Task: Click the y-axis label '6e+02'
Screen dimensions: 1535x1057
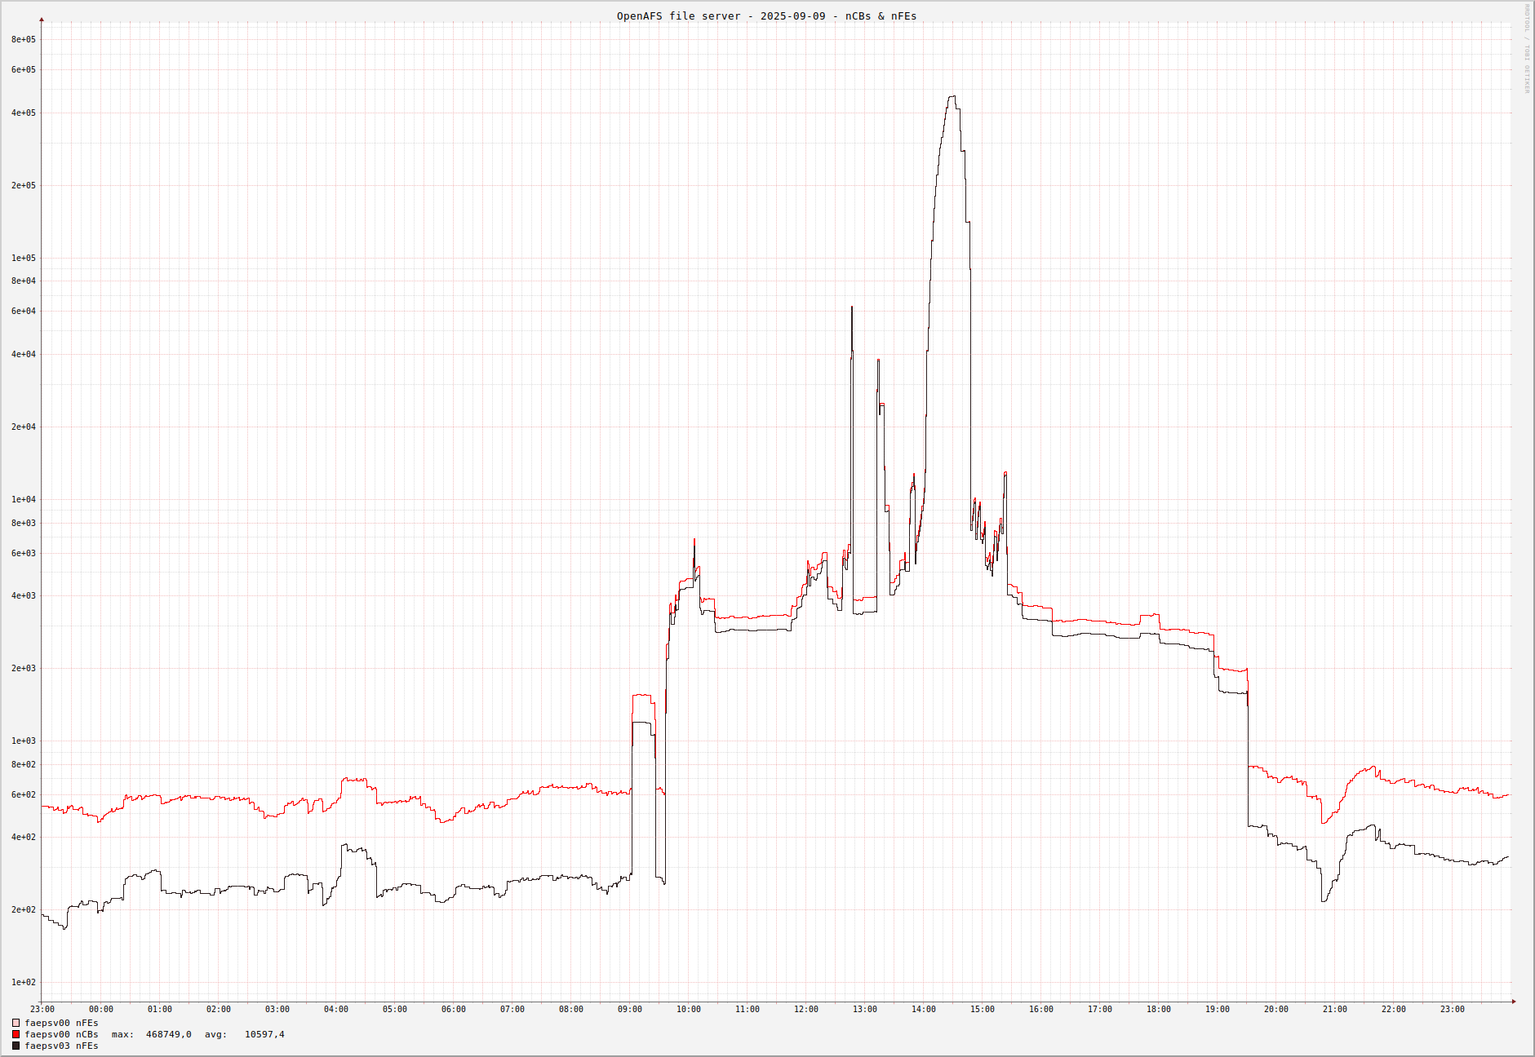Action: [x=24, y=794]
